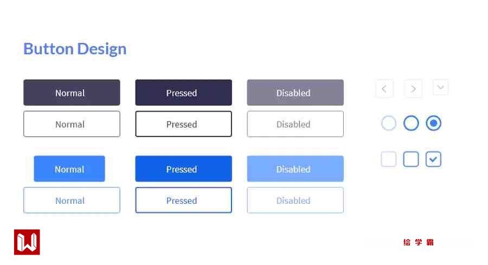The image size is (488, 265).
Task: Click the red W logo icon
Action: 27,242
